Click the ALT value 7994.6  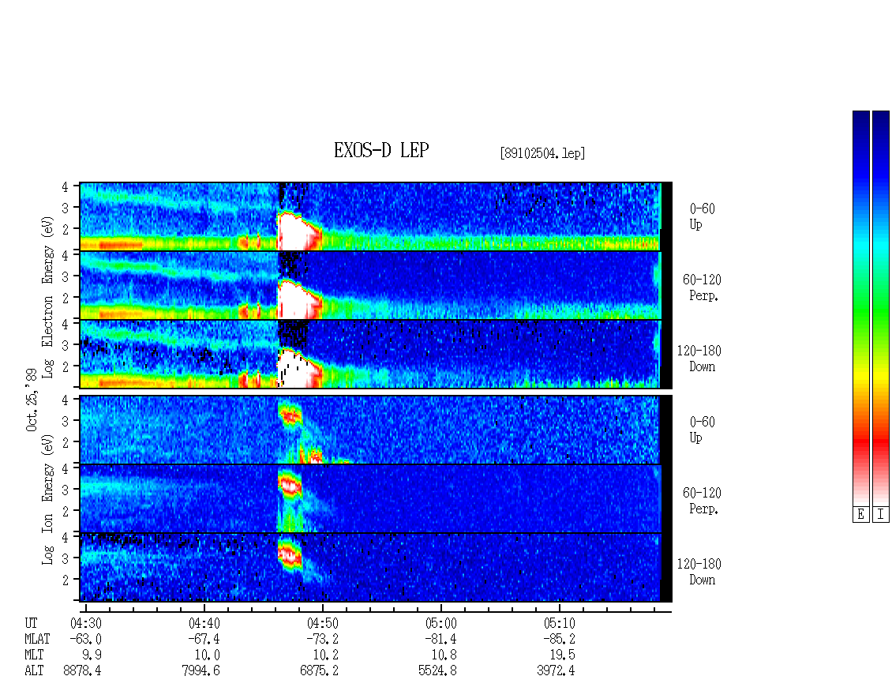[201, 670]
